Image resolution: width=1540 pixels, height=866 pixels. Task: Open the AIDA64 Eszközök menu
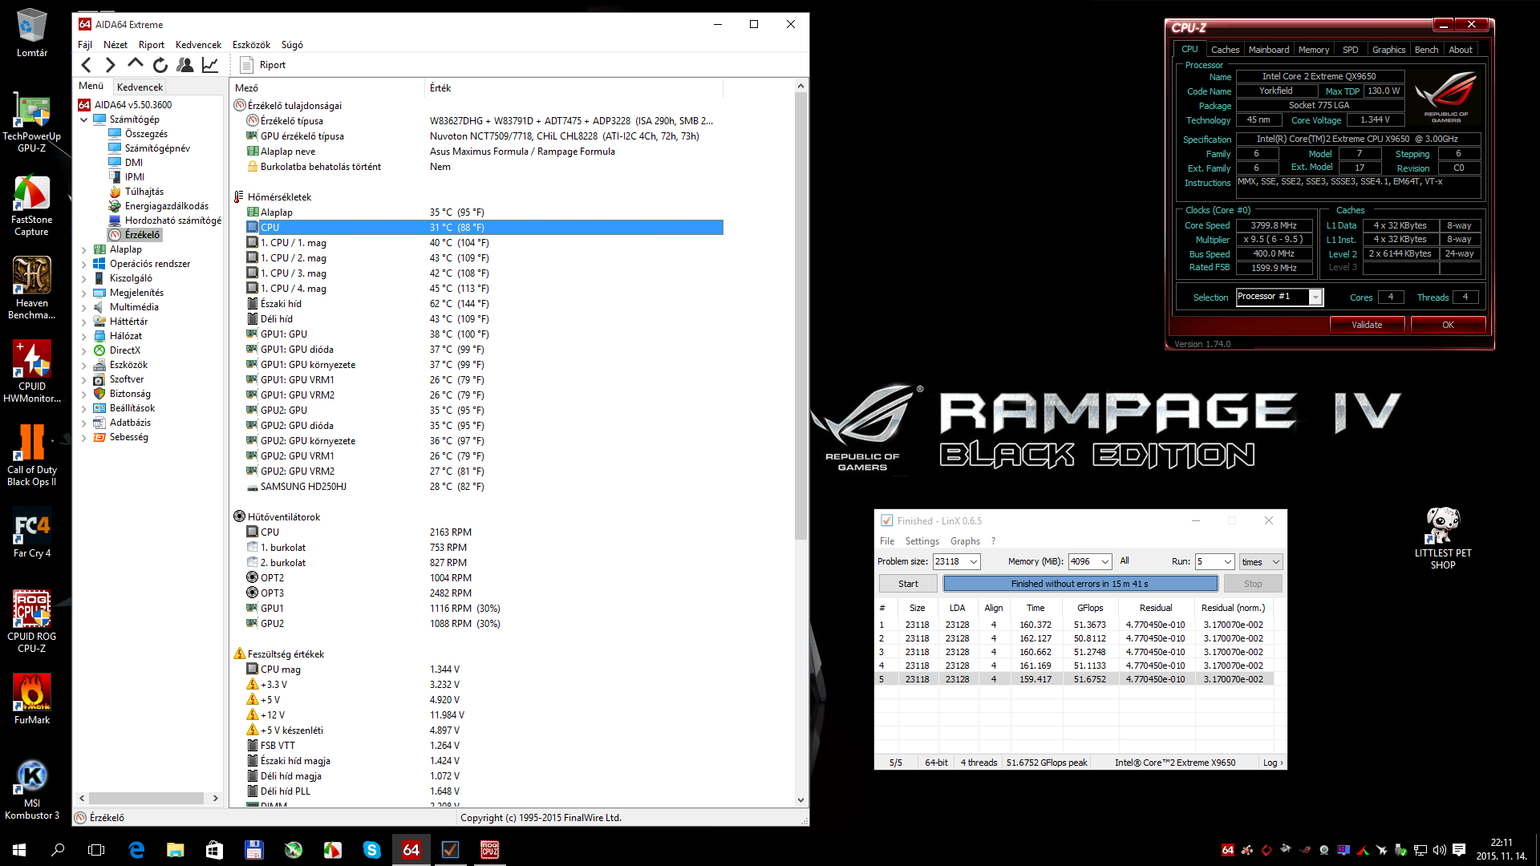(251, 45)
